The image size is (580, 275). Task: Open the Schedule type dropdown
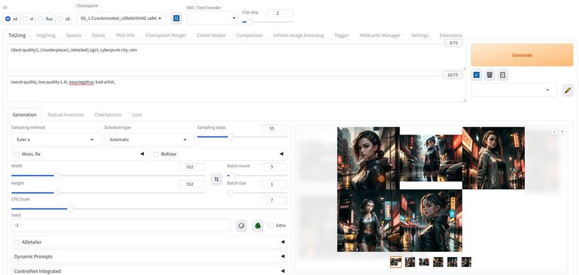pos(149,139)
